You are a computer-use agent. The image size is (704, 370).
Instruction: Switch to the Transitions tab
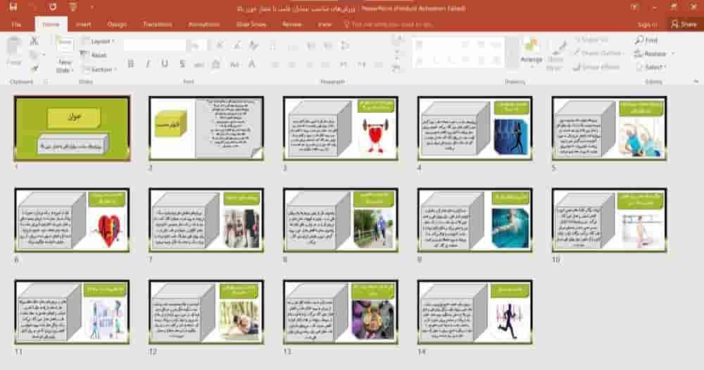pyautogui.click(x=157, y=24)
